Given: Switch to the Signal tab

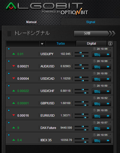Looking at the screenshot, I should (91, 22).
